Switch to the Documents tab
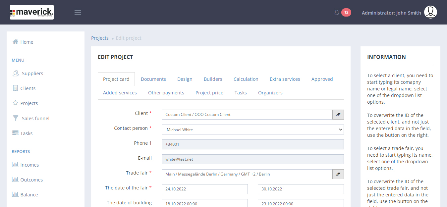 (x=153, y=79)
